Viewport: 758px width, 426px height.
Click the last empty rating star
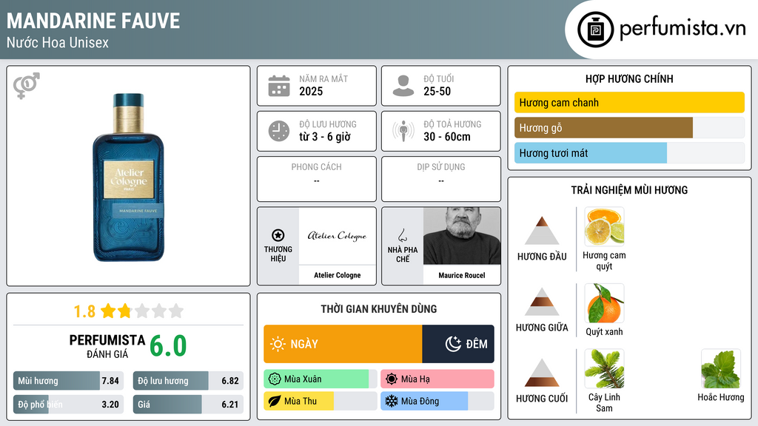pyautogui.click(x=176, y=311)
